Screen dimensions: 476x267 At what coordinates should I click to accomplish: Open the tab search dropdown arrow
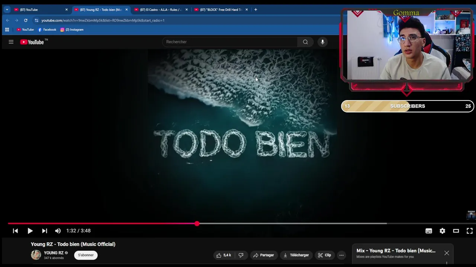(x=7, y=10)
